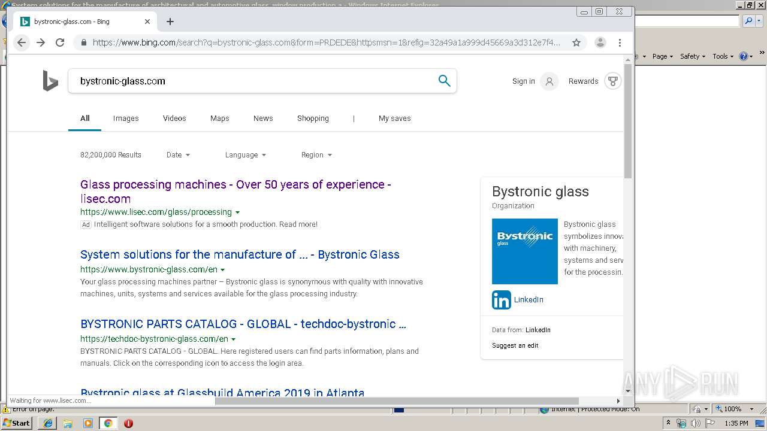Click the Sign in person avatar icon
The width and height of the screenshot is (767, 431).
pos(549,81)
